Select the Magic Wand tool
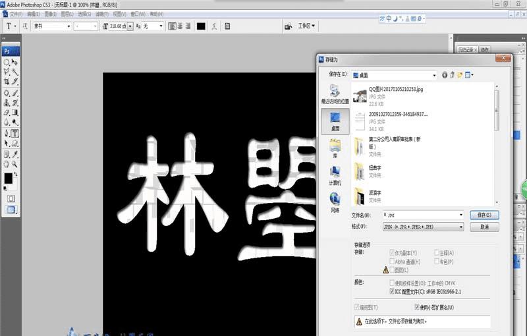The width and height of the screenshot is (527, 336). (x=14, y=72)
